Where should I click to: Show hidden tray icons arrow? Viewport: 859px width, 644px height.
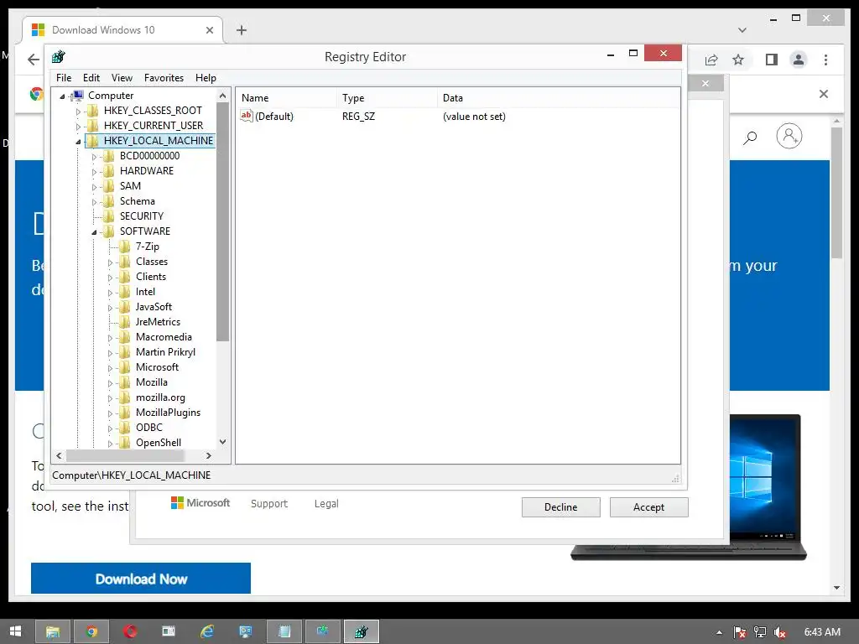719,632
